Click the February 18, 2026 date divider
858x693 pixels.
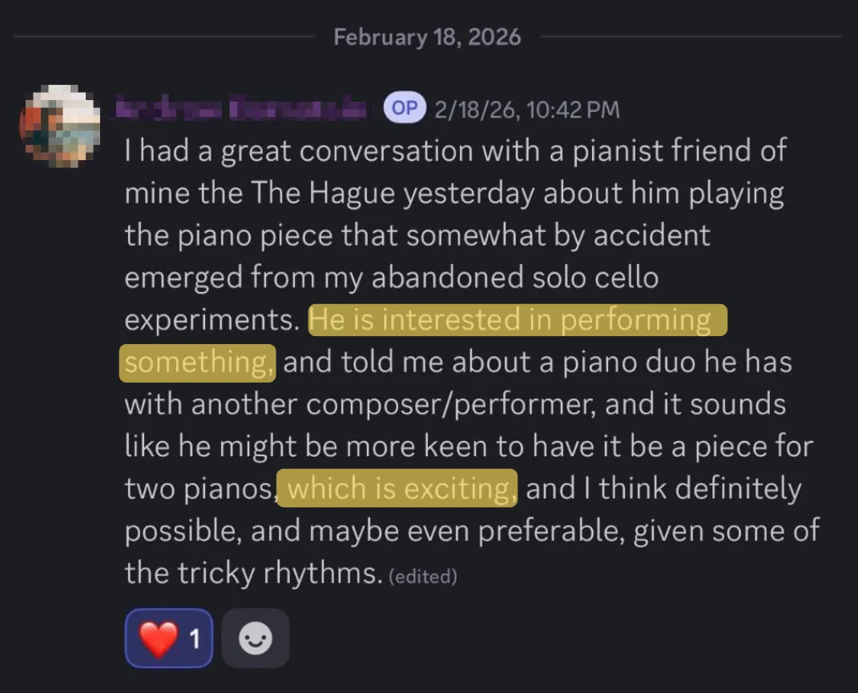(x=427, y=37)
